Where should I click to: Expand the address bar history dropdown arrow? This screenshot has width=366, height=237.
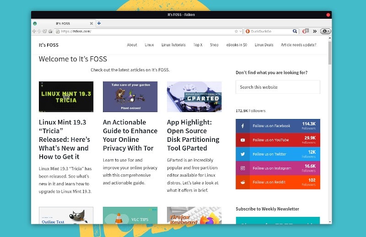(241, 31)
